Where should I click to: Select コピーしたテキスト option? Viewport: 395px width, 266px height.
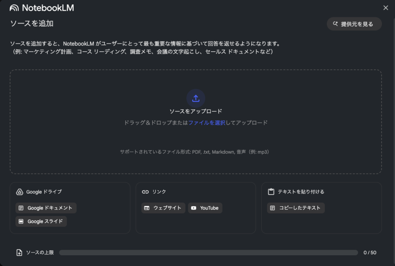pyautogui.click(x=296, y=208)
